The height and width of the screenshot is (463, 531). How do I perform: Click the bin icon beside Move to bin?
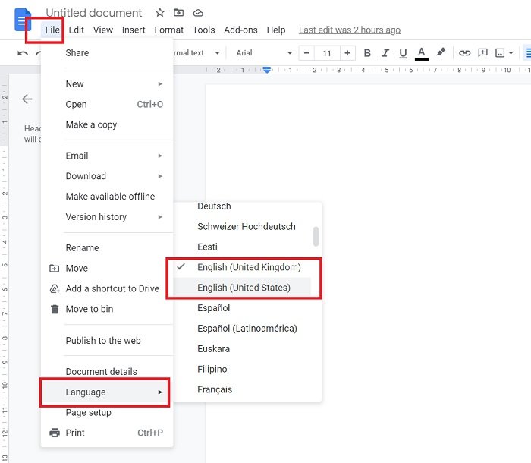tap(55, 309)
